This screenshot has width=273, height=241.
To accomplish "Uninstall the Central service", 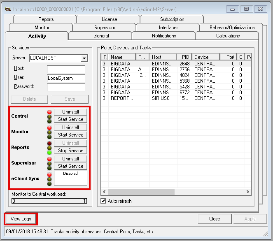I will pyautogui.click(x=70, y=112).
